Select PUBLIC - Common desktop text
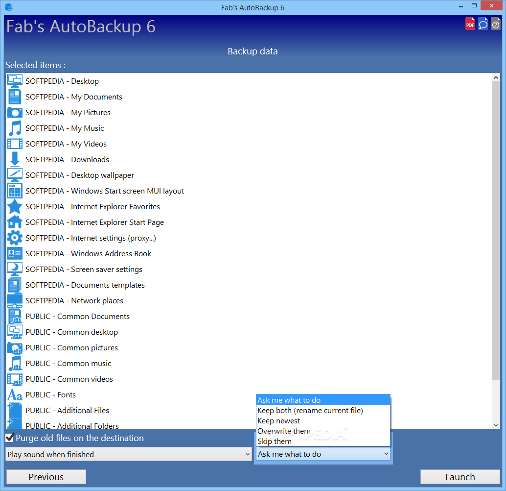 [x=71, y=332]
